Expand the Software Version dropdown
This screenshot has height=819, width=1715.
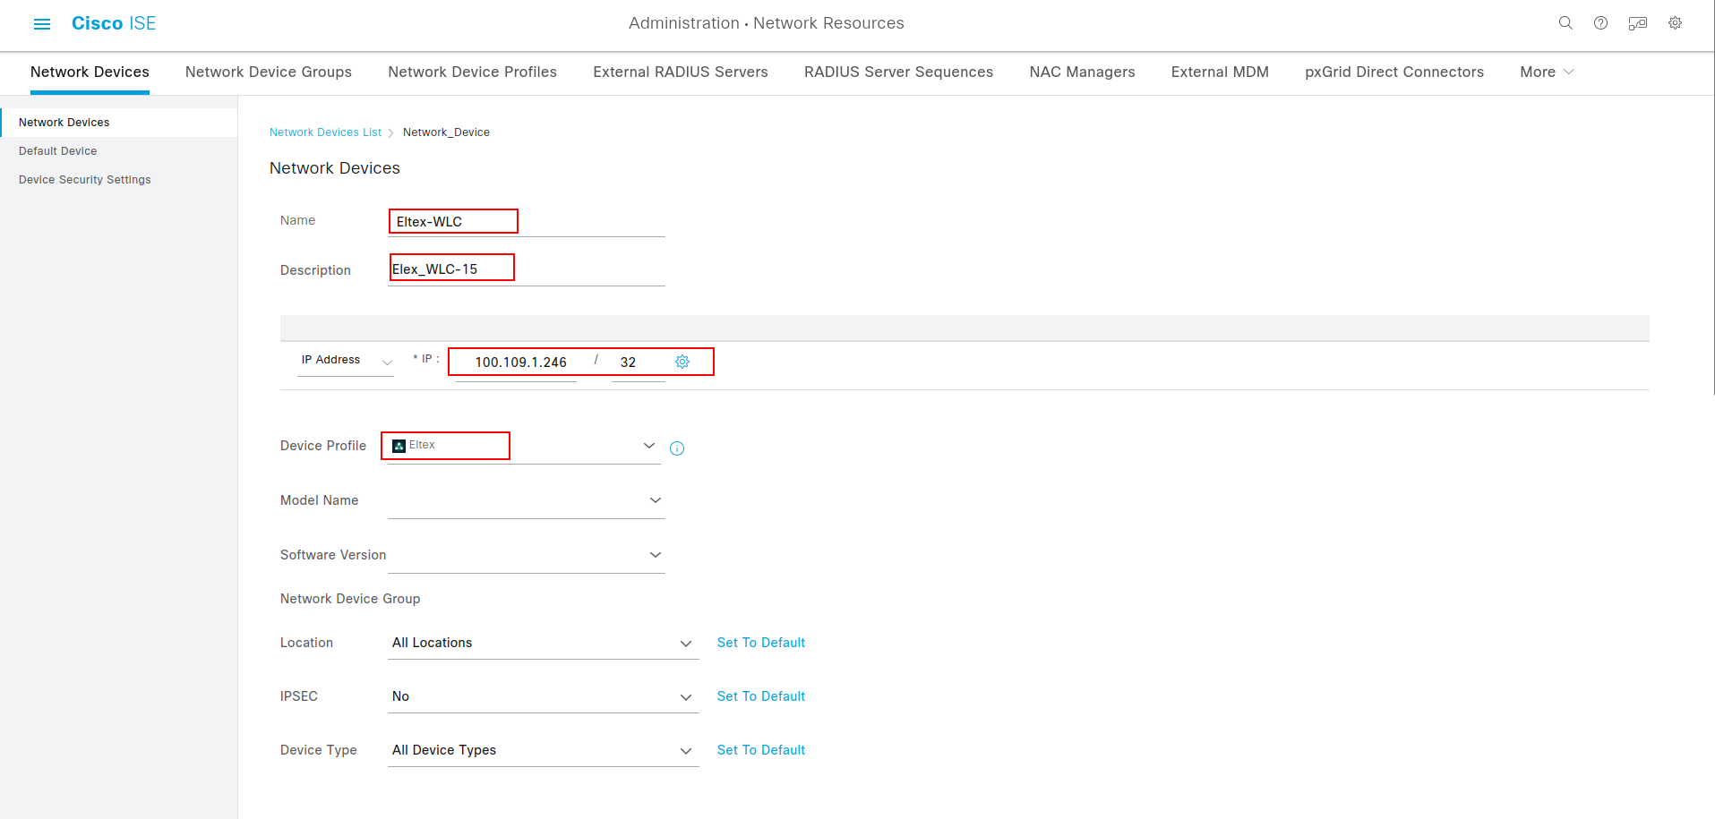[655, 555]
